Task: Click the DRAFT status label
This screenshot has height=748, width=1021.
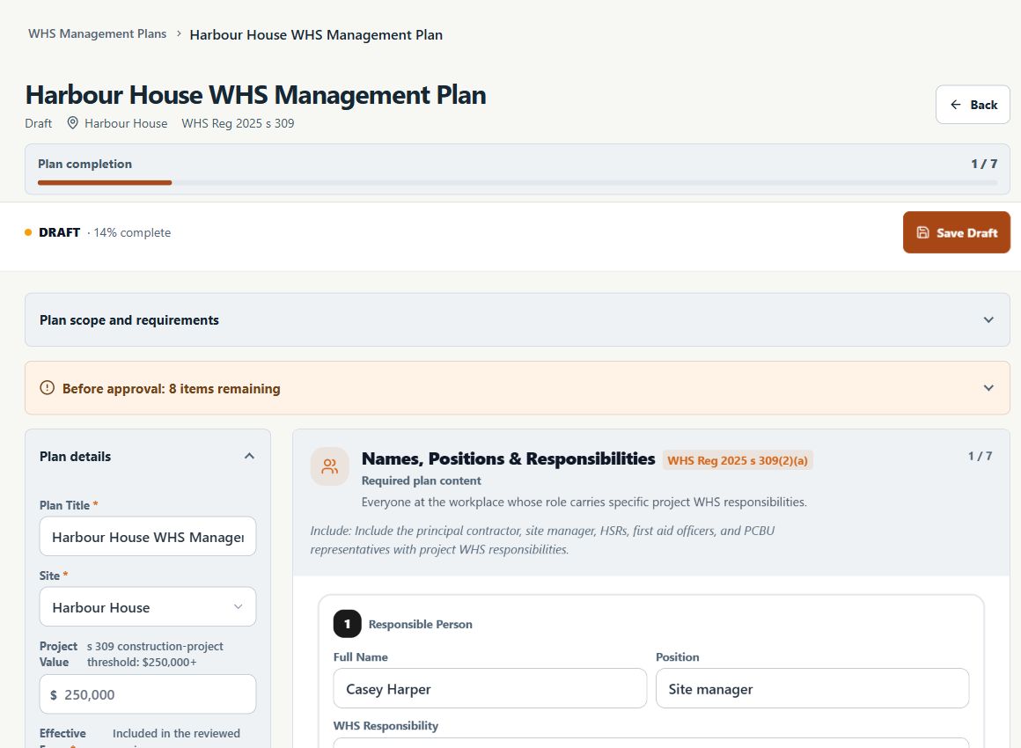Action: tap(59, 232)
